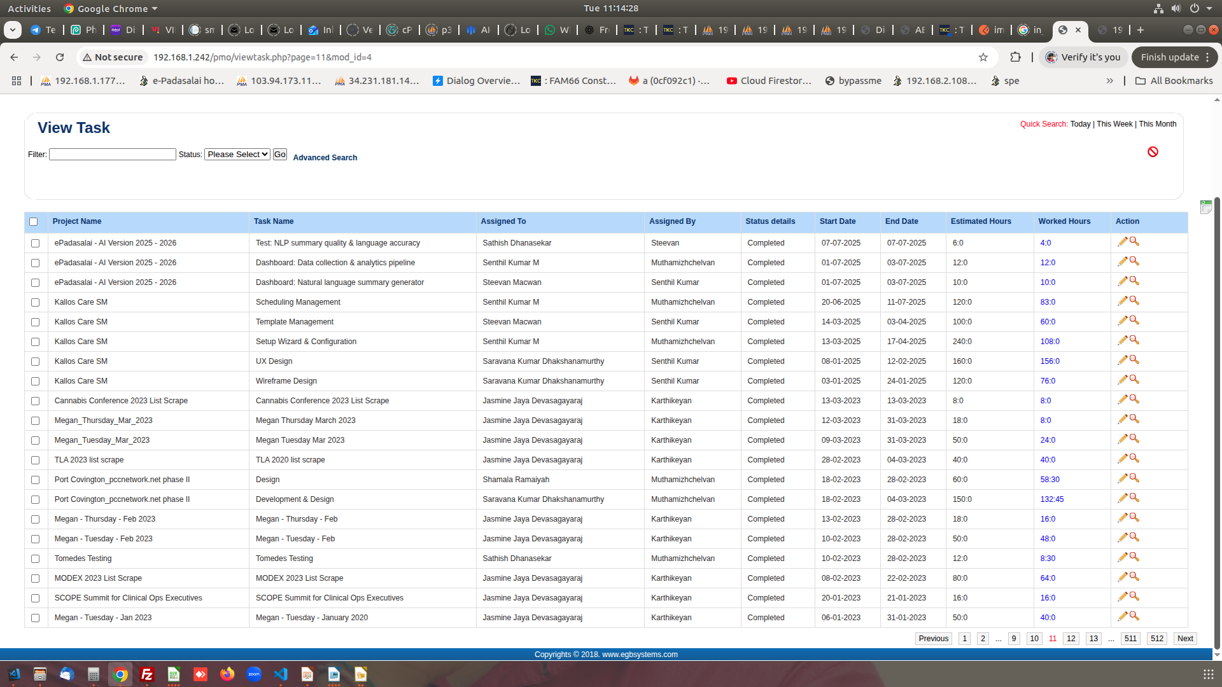Open new browser tab with plus button

(x=1140, y=30)
